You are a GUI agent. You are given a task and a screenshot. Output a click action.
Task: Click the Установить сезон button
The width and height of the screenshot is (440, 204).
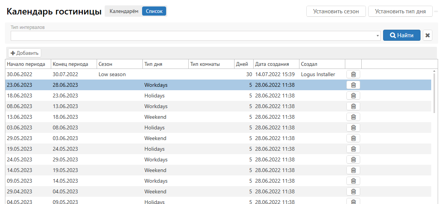pos(336,11)
